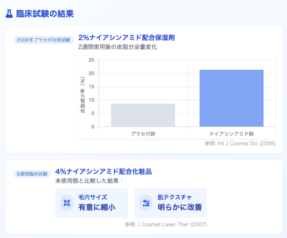Click the 未使用側と比較した結果 text
The height and width of the screenshot is (238, 287).
89,181
